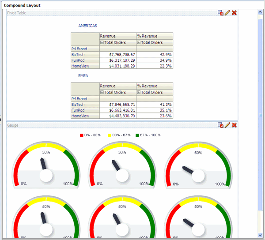The height and width of the screenshot is (240, 265).
Task: Open Format Container for Gauge view
Action: [x=220, y=125]
